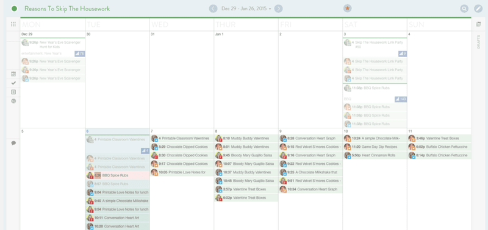Open the Dec 29 - Jan 26, 2015 date dropdown

pos(246,9)
